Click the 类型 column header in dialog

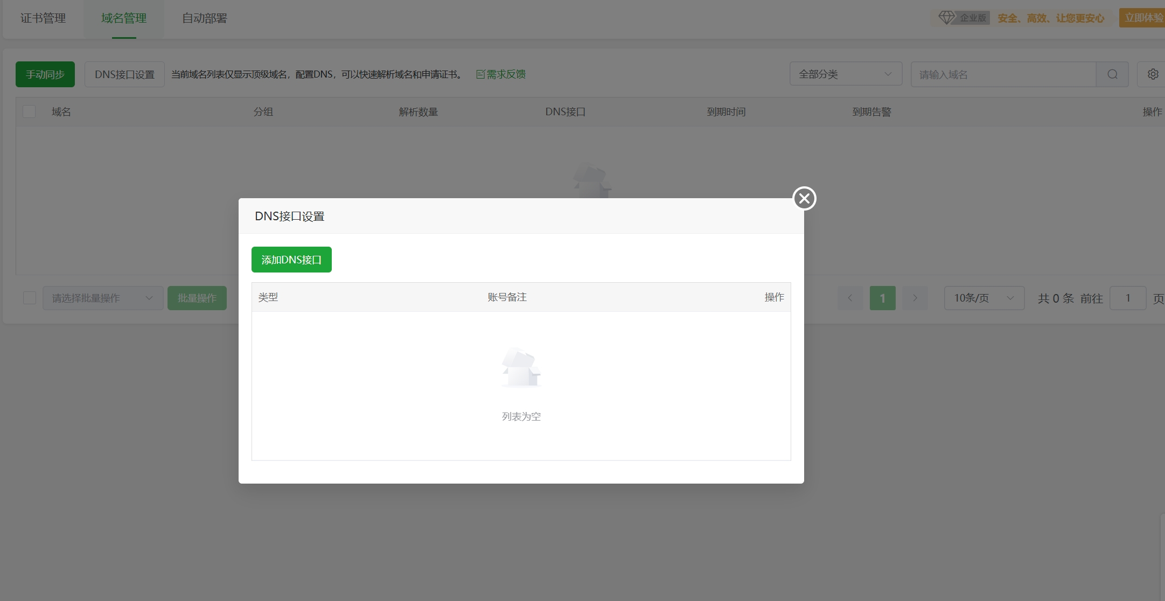[x=268, y=297]
